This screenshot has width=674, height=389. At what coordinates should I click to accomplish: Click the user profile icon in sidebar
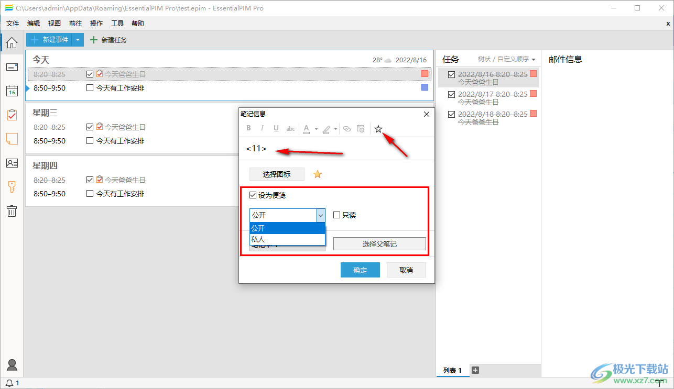tap(12, 365)
